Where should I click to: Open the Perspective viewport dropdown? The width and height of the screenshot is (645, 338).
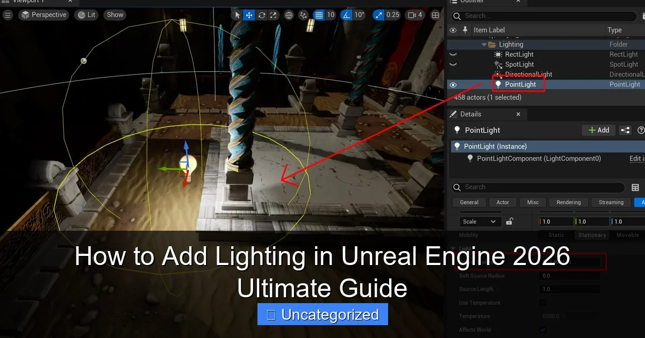[x=44, y=14]
